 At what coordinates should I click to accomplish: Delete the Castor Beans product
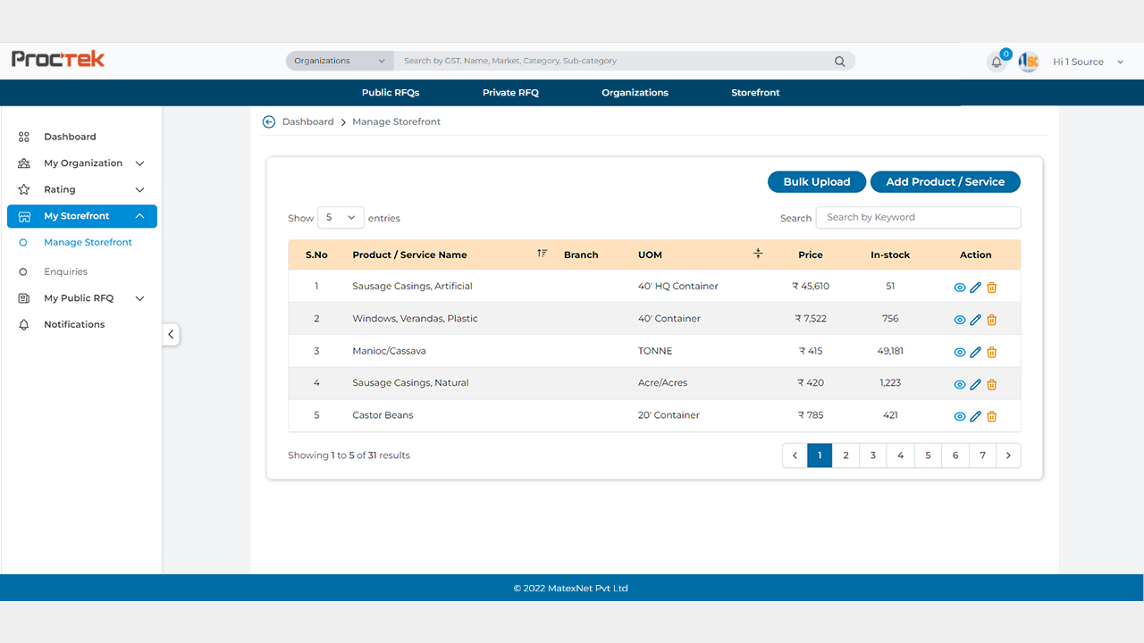click(x=991, y=416)
